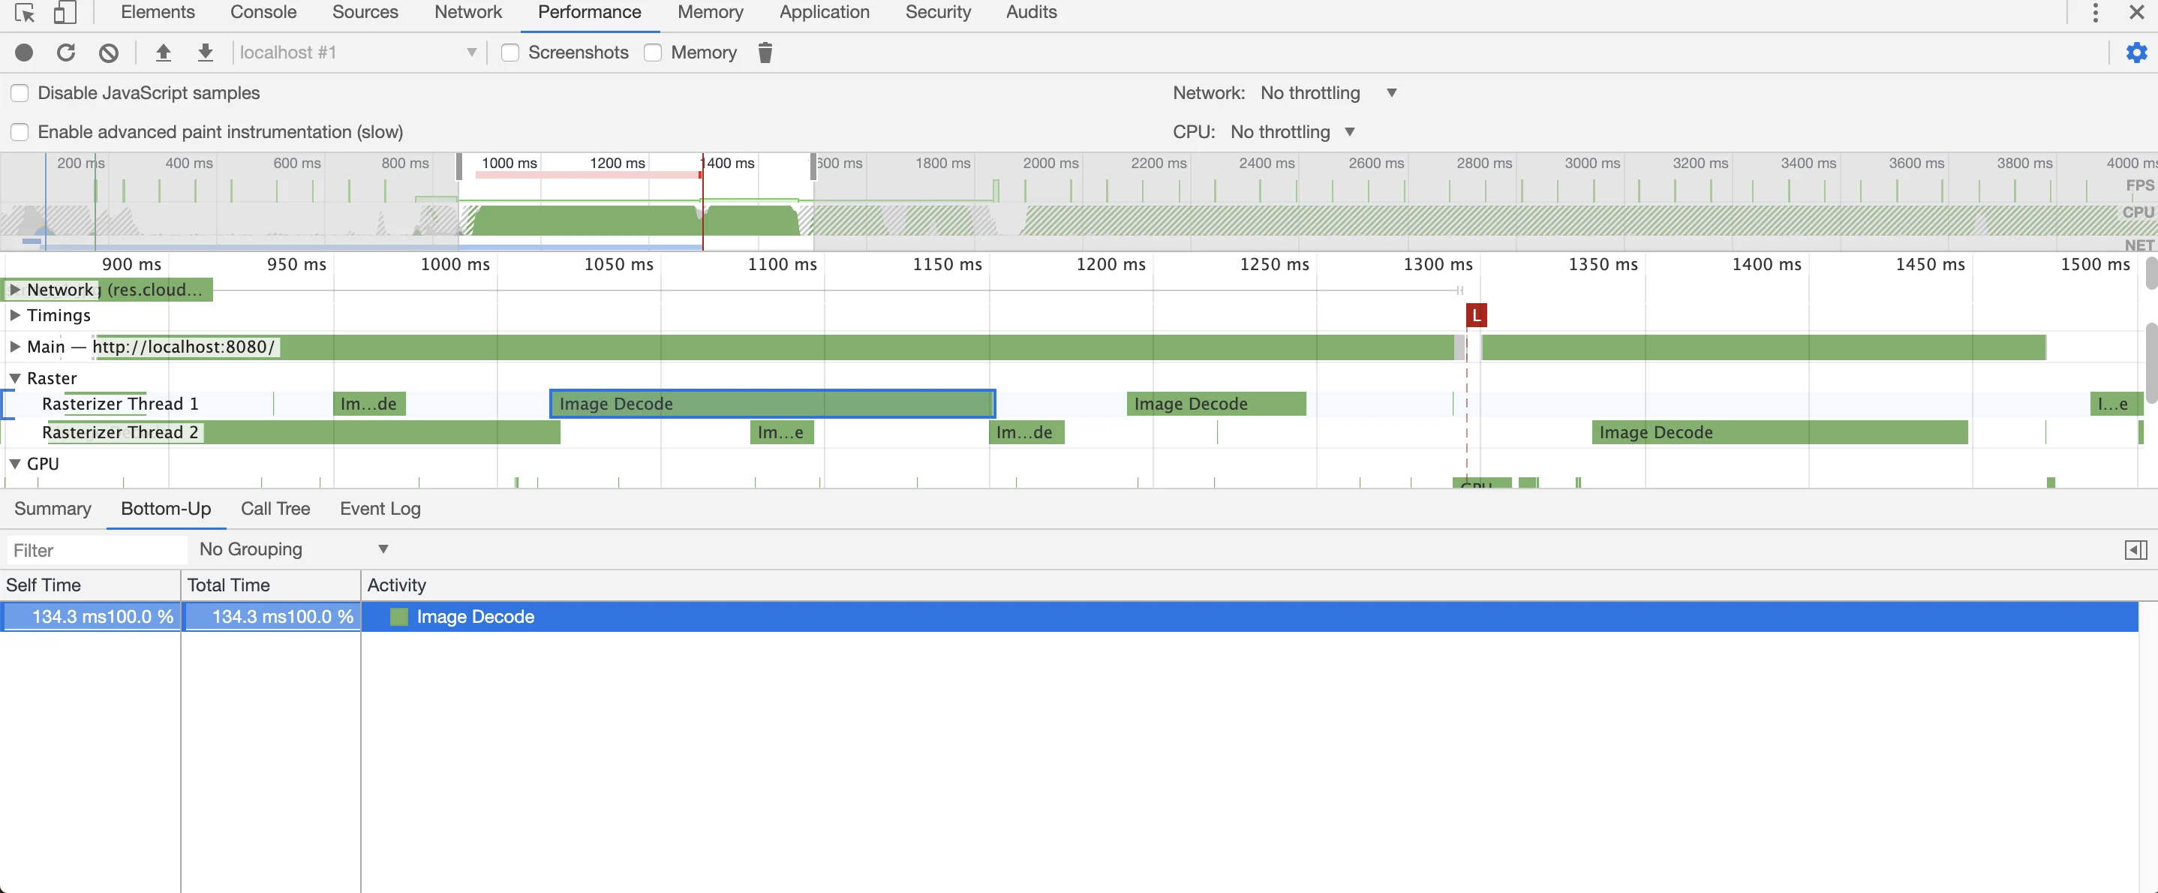Clear the current recording
Screen dimensions: 2158x893
(x=108, y=52)
